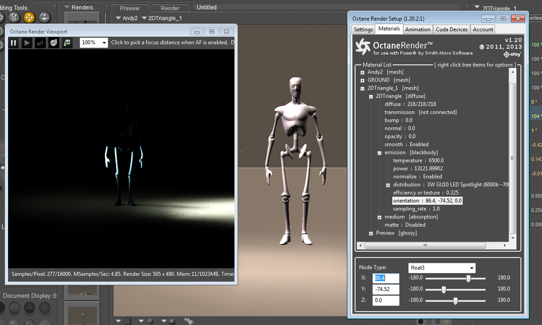Select the orange Translate/Pull editing tool

pyautogui.click(x=29, y=17)
